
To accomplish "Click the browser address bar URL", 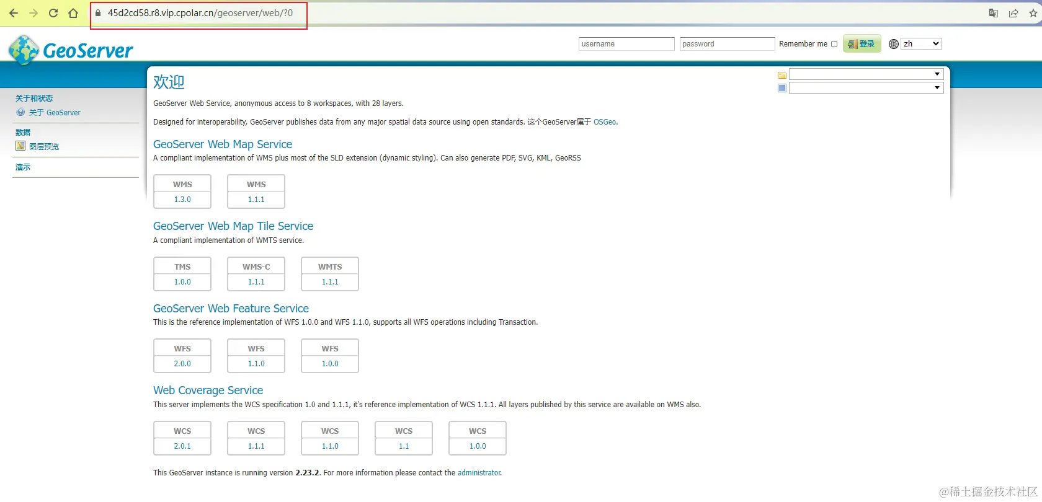I will coord(200,13).
